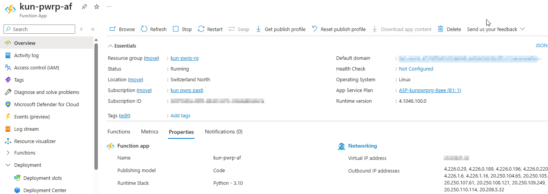Switch to the Notifications (0) tab
This screenshot has height=194, width=548.
point(224,132)
